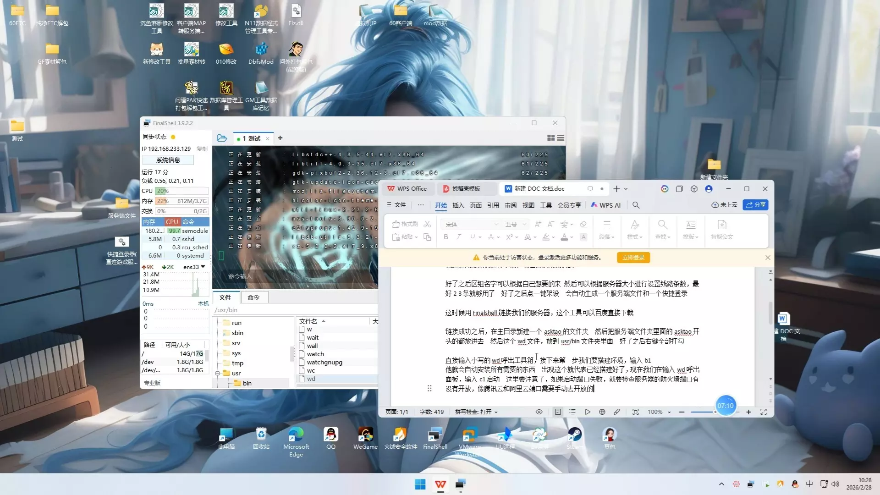The image size is (880, 495).
Task: Click the 系统信息 button in FinalShell
Action: [168, 160]
